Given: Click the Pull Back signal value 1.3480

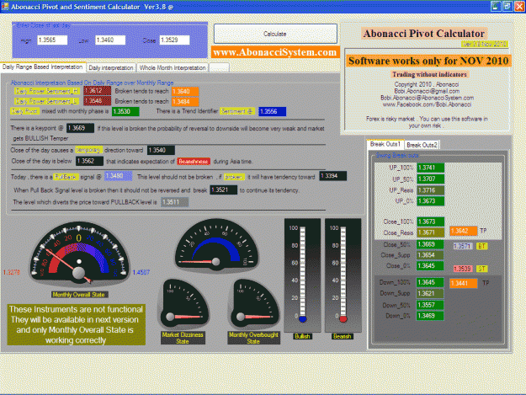Looking at the screenshot, I should [x=118, y=176].
